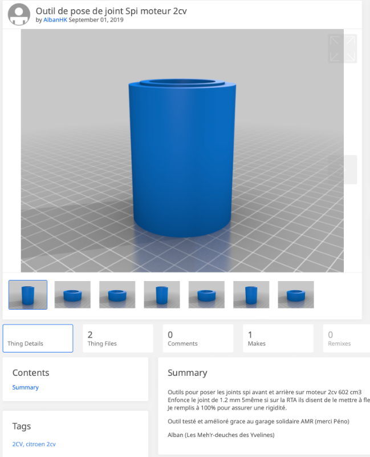Select the first thumbnail of the tall cylinder

tap(28, 295)
